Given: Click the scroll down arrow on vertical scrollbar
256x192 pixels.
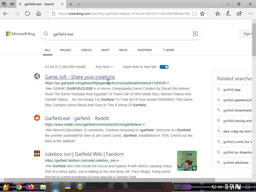Looking at the screenshot, I should [254, 176].
